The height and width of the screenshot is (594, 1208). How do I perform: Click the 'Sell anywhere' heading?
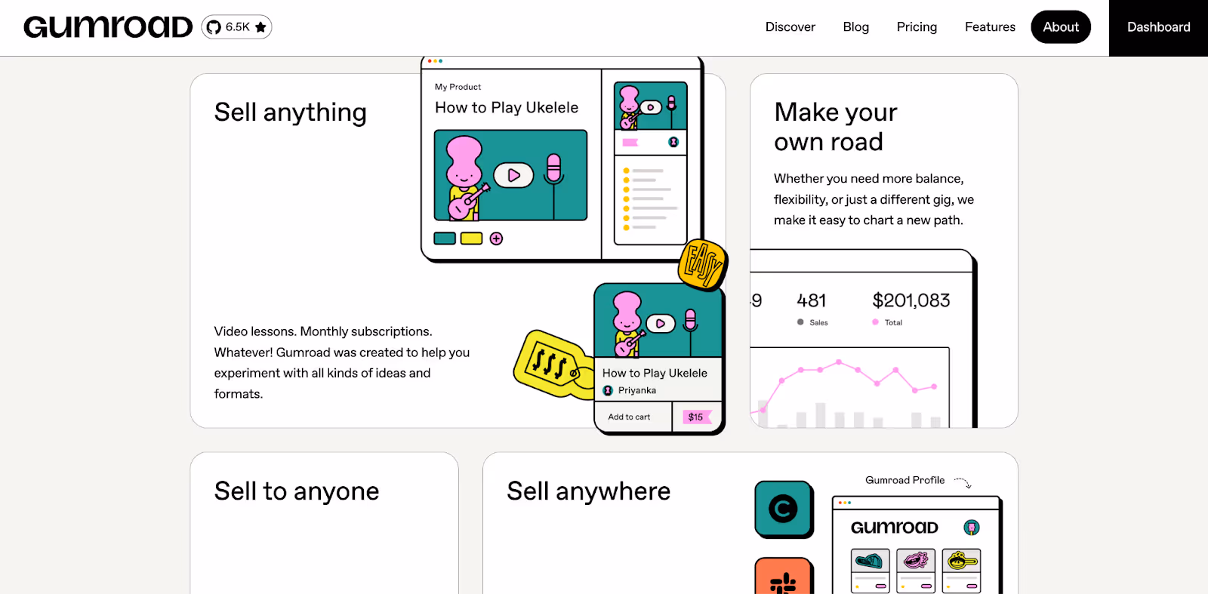(x=589, y=491)
